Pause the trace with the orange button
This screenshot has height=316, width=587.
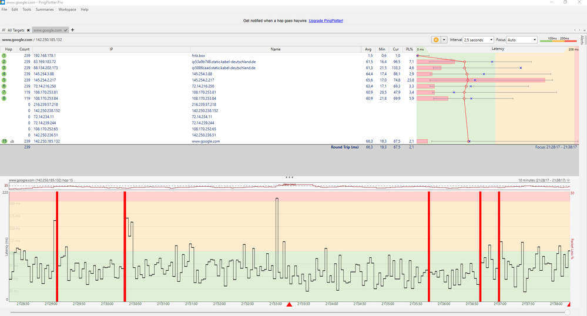[x=436, y=39]
